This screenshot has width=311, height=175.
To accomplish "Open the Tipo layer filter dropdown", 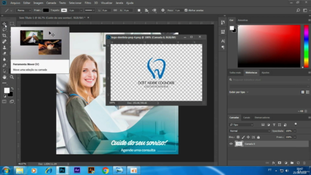I will pos(241,125).
